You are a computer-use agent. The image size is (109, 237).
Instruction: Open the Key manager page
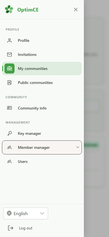tap(42, 133)
